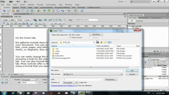Switch to Split view

tap(12, 20)
